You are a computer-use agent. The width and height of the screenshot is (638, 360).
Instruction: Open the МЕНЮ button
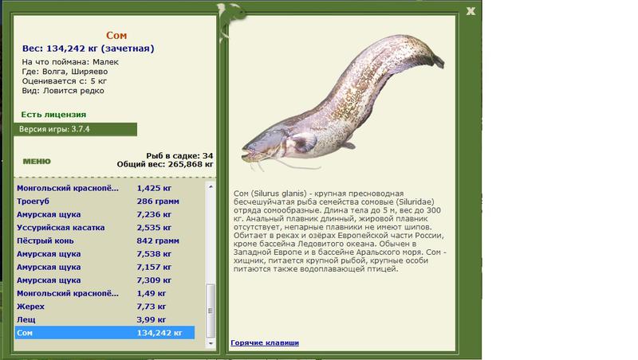point(37,162)
